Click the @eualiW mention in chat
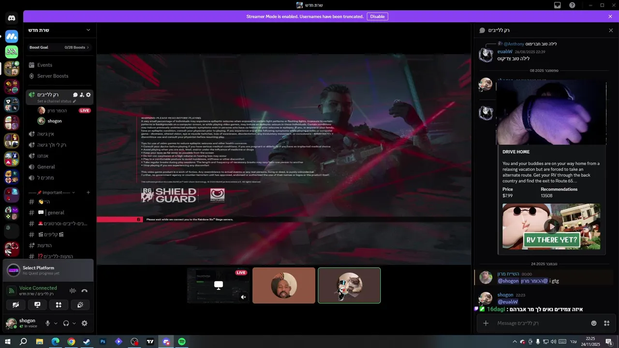The height and width of the screenshot is (348, 619). pyautogui.click(x=508, y=302)
